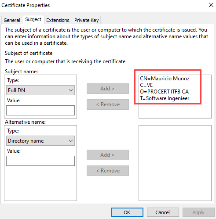Click the Subject tab

point(33,19)
